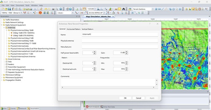This screenshot has height=110, width=211.
Task: Close the Parameters panel
Action: (79, 16)
